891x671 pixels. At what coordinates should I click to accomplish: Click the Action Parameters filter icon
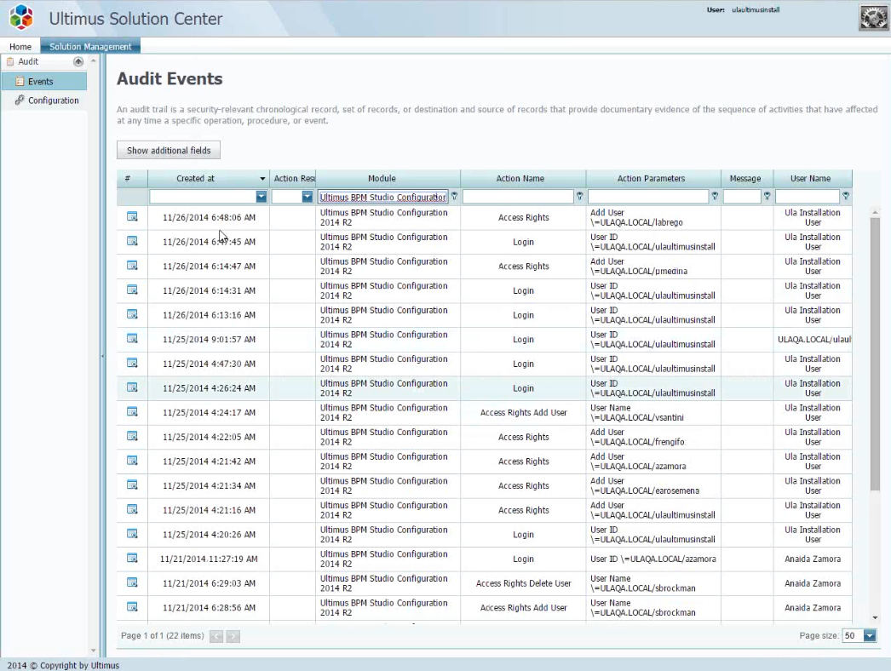click(x=715, y=196)
